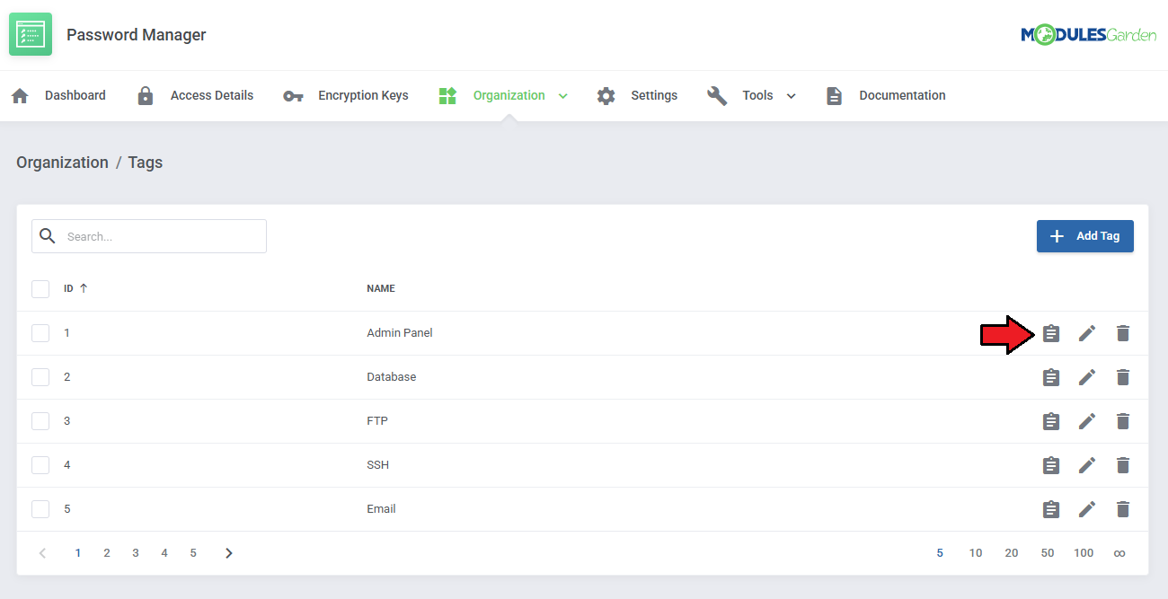
Task: Click the Settings gear icon
Action: [x=606, y=96]
